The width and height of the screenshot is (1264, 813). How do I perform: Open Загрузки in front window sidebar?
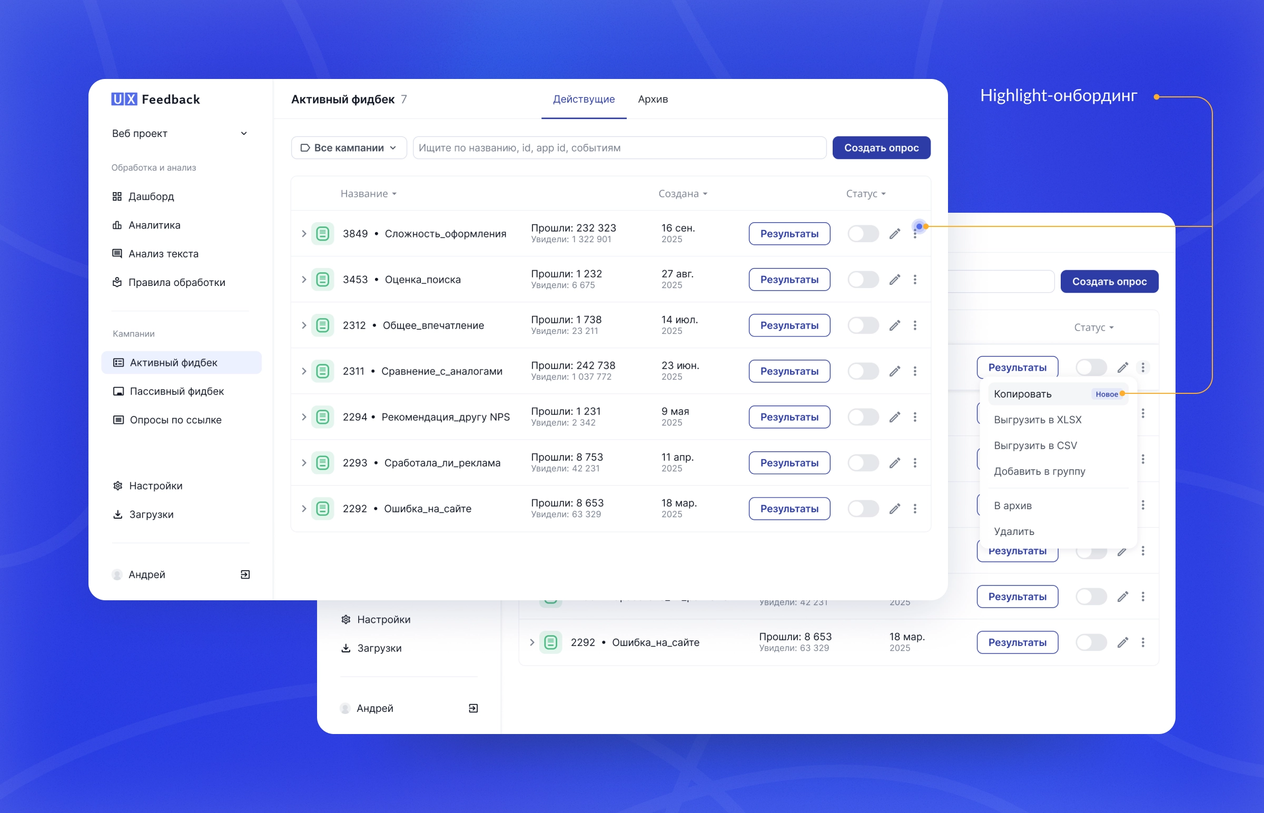[x=144, y=514]
